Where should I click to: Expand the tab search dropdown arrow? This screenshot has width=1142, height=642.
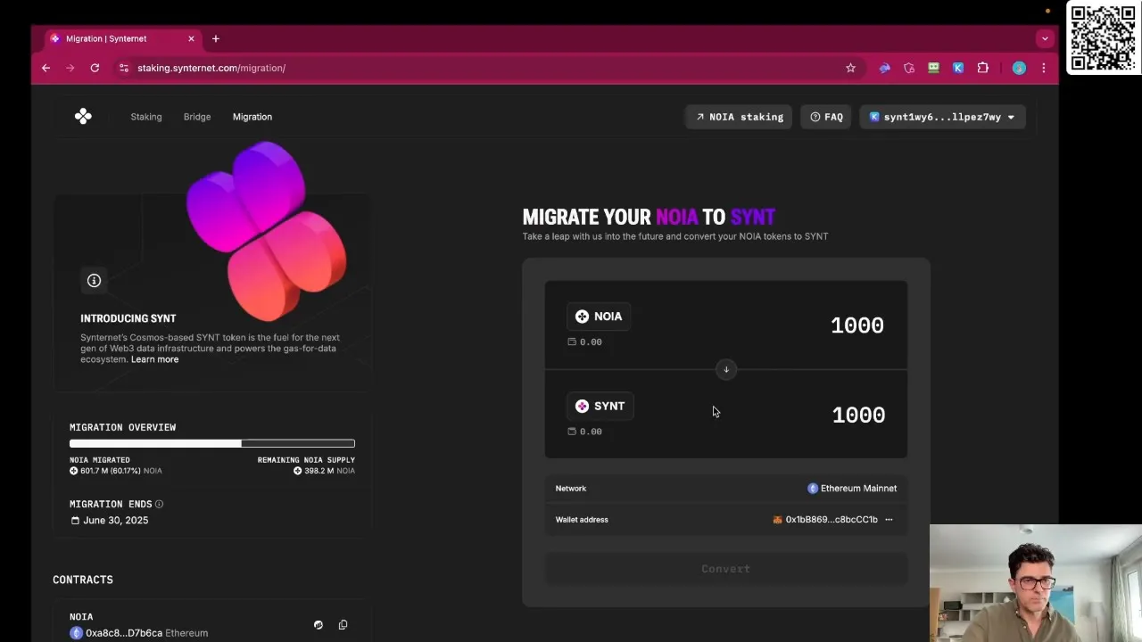coord(1045,38)
